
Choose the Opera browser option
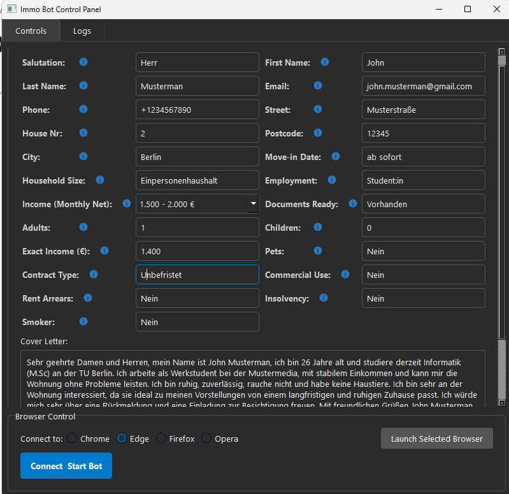pos(206,439)
